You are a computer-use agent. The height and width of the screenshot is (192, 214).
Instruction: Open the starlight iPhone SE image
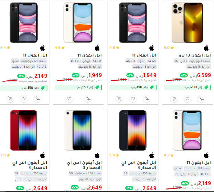[78, 130]
